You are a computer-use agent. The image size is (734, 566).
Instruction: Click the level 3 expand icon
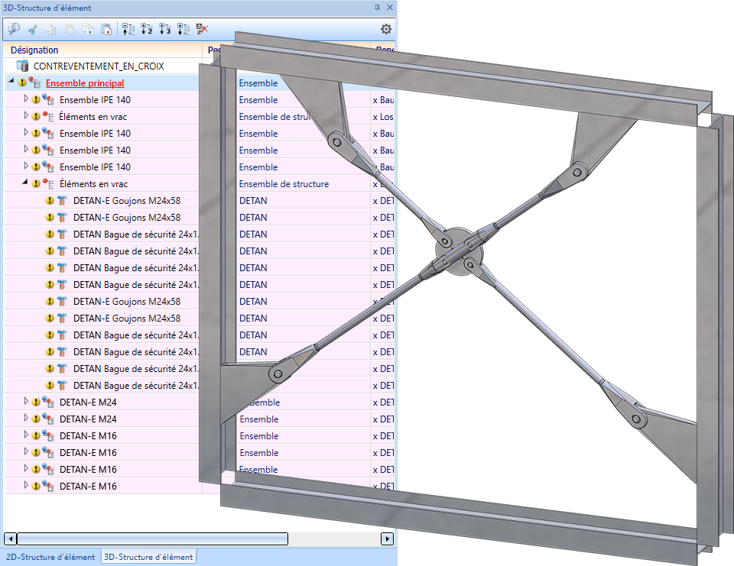click(164, 30)
